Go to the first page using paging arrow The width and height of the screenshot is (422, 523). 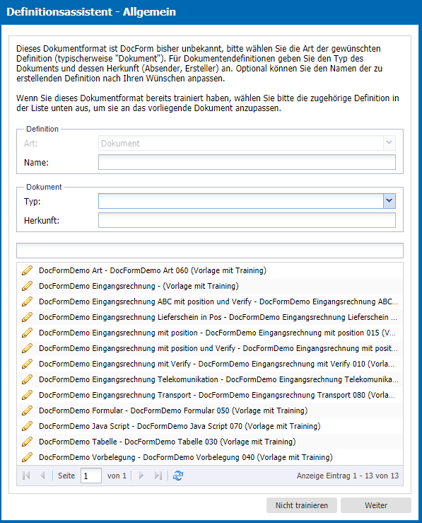pyautogui.click(x=26, y=476)
